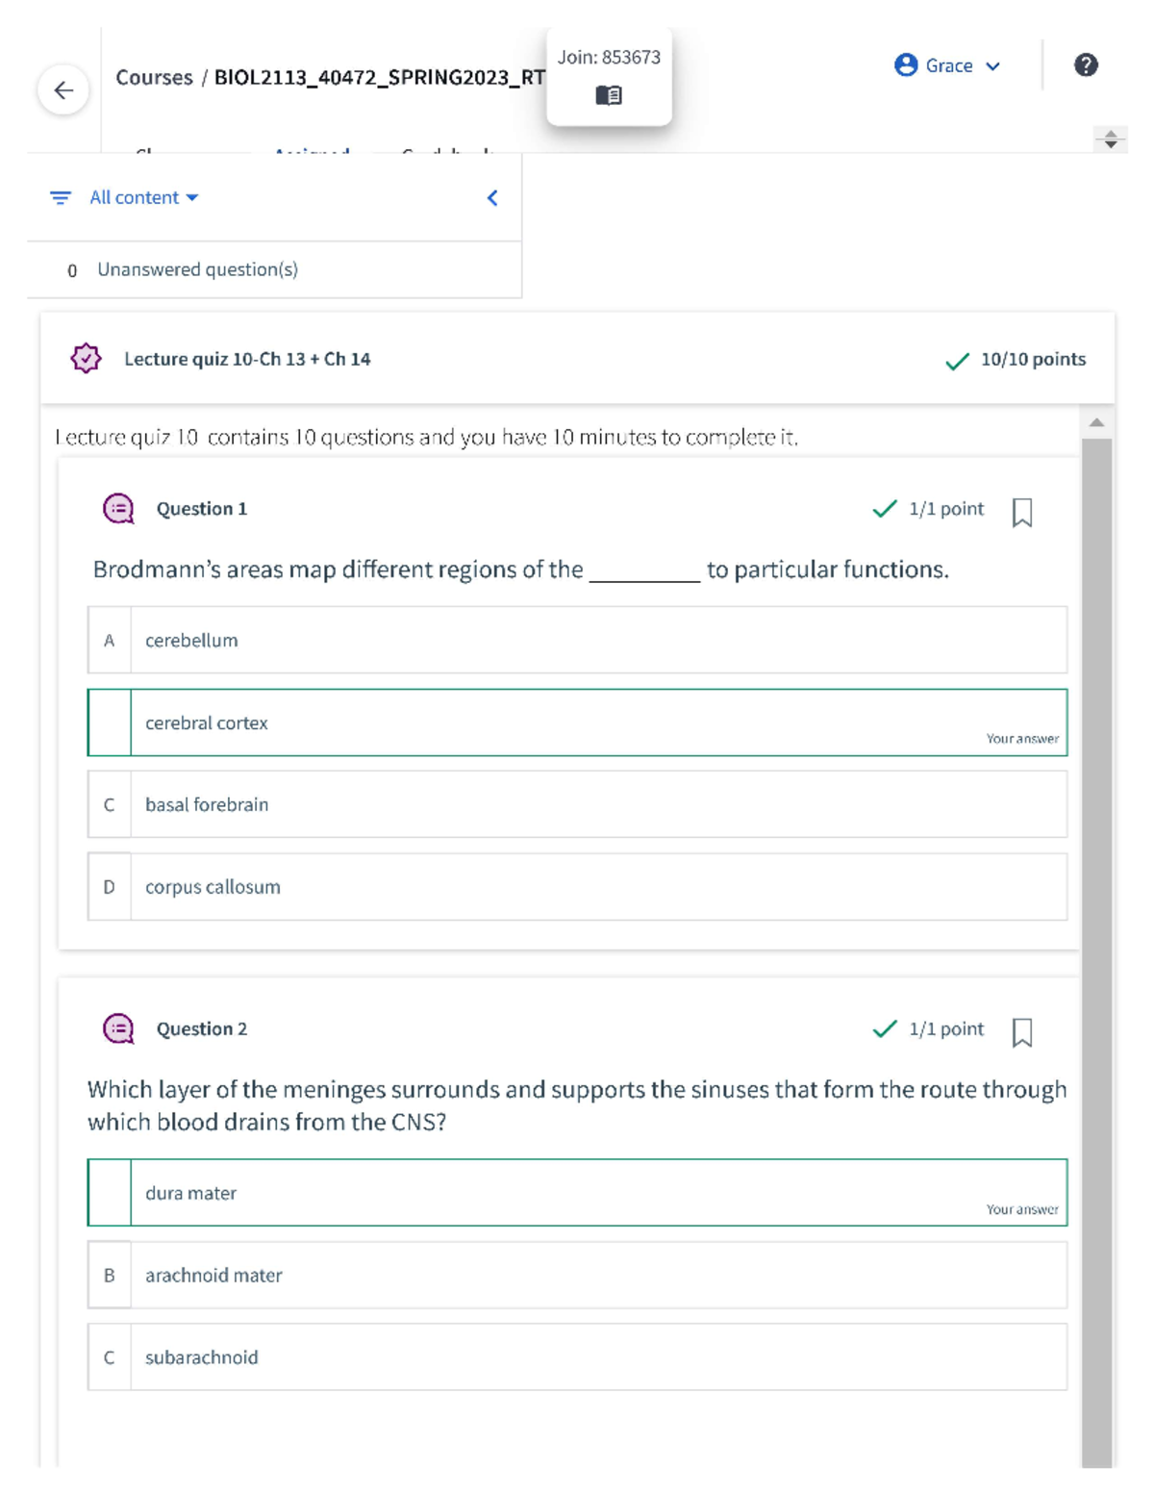This screenshot has width=1154, height=1494.
Task: Open the book icon under Join code
Action: (609, 95)
